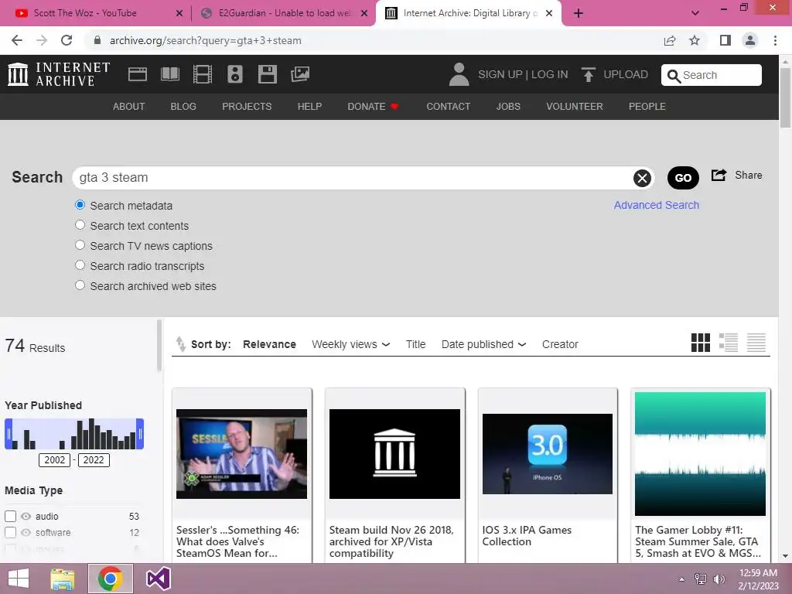Viewport: 792px width, 594px height.
Task: Bookmark this page with star icon
Action: [x=695, y=40]
